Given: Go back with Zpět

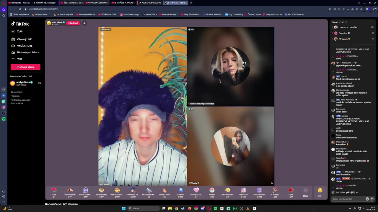Looking at the screenshot, I should tap(17, 31).
